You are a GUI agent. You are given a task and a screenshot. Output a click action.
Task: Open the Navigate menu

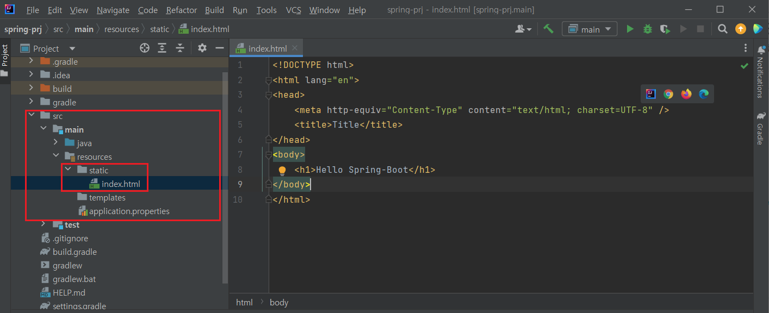(x=113, y=10)
